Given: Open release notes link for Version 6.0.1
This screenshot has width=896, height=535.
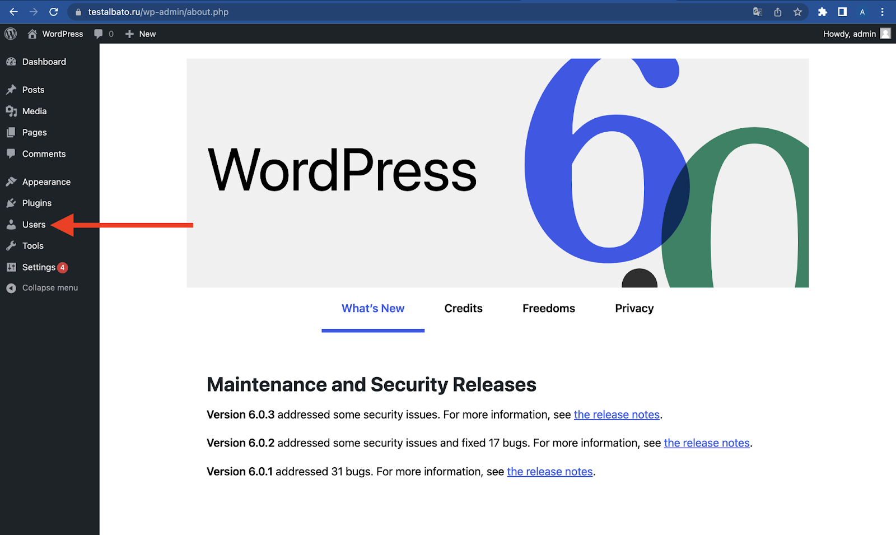Looking at the screenshot, I should [549, 472].
